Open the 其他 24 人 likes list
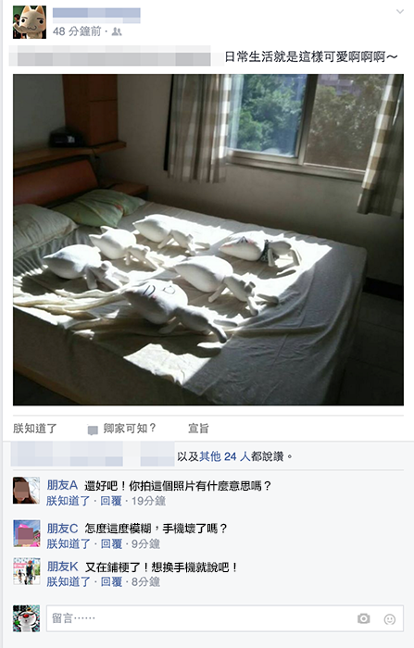This screenshot has height=648, width=414. (x=224, y=456)
